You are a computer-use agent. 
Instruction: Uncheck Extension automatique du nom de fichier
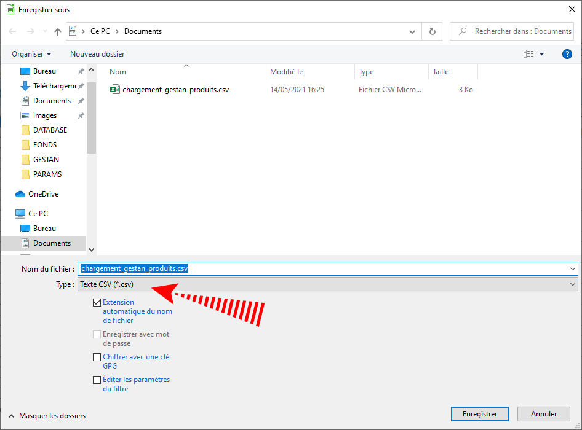[x=97, y=302]
